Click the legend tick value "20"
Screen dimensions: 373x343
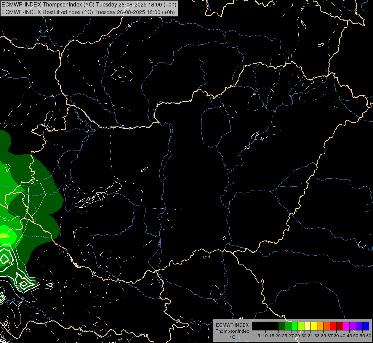pos(278,336)
